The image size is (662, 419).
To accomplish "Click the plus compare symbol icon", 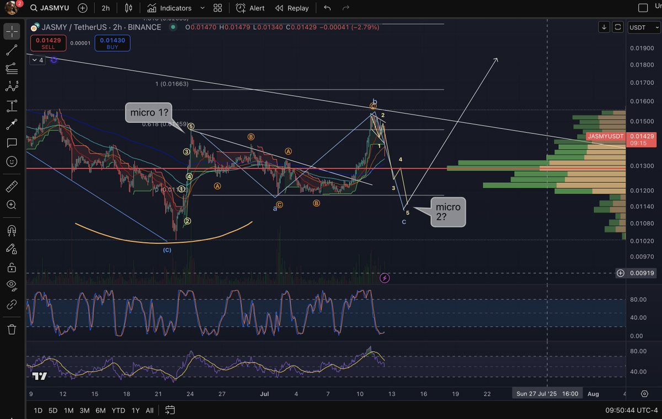I will click(82, 8).
